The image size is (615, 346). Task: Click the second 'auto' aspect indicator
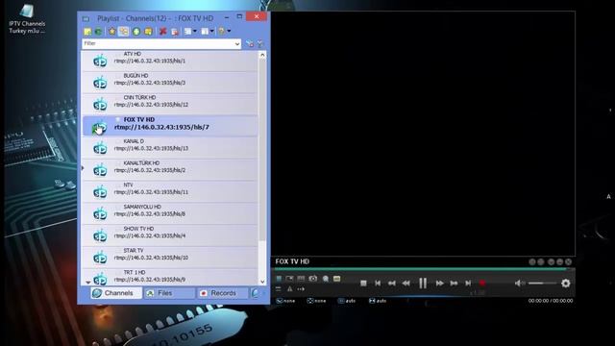pyautogui.click(x=378, y=301)
